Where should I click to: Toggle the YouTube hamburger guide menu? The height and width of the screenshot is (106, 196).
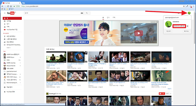point(5,13)
